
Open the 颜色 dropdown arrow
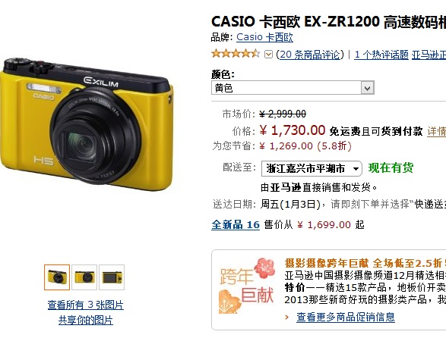pyautogui.click(x=367, y=88)
